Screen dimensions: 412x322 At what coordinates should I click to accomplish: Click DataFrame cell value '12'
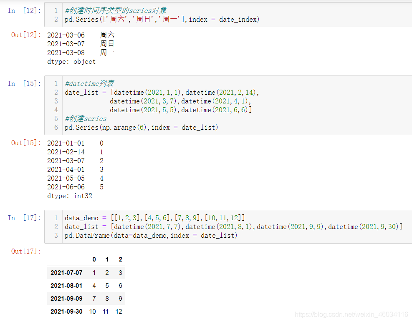click(119, 312)
